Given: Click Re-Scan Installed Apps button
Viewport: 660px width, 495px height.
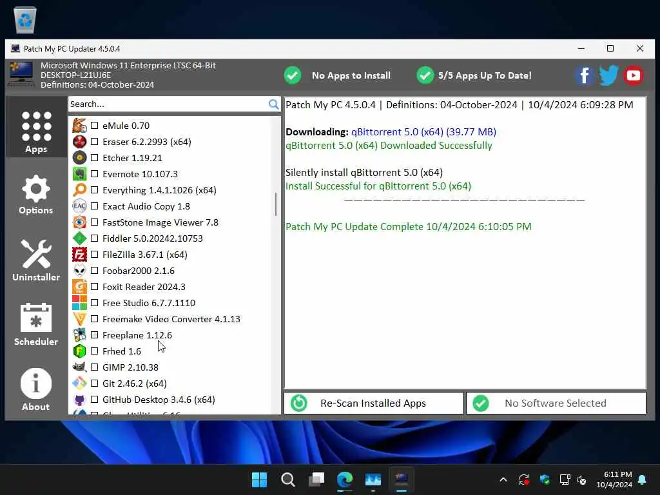Looking at the screenshot, I should coord(374,403).
